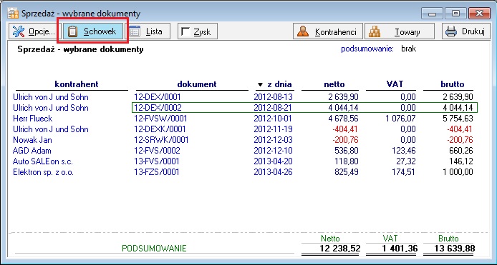Screen dimensions: 497x265
Task: Click contractor Elektron sp. z o.o.
Action: 43,172
